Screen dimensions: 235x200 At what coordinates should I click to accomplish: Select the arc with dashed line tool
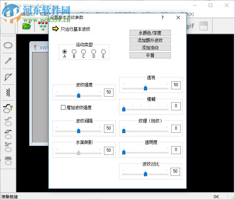tap(8, 77)
